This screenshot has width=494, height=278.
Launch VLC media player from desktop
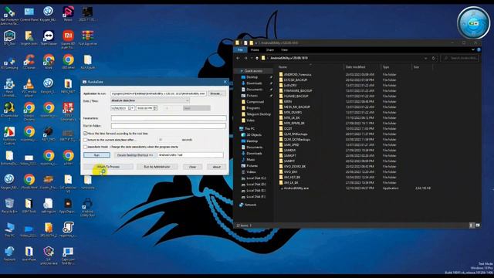(x=29, y=87)
